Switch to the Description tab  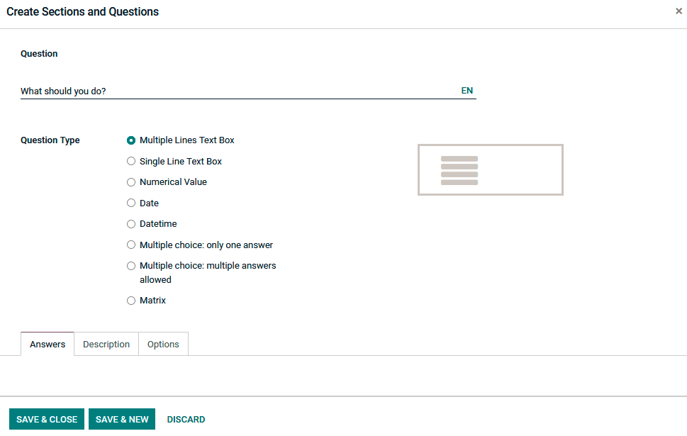click(106, 344)
